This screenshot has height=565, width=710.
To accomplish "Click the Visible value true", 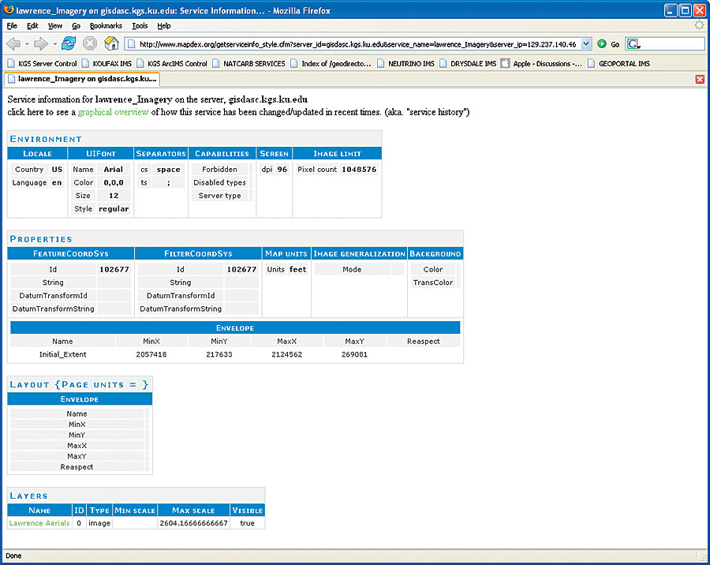I will click(247, 523).
